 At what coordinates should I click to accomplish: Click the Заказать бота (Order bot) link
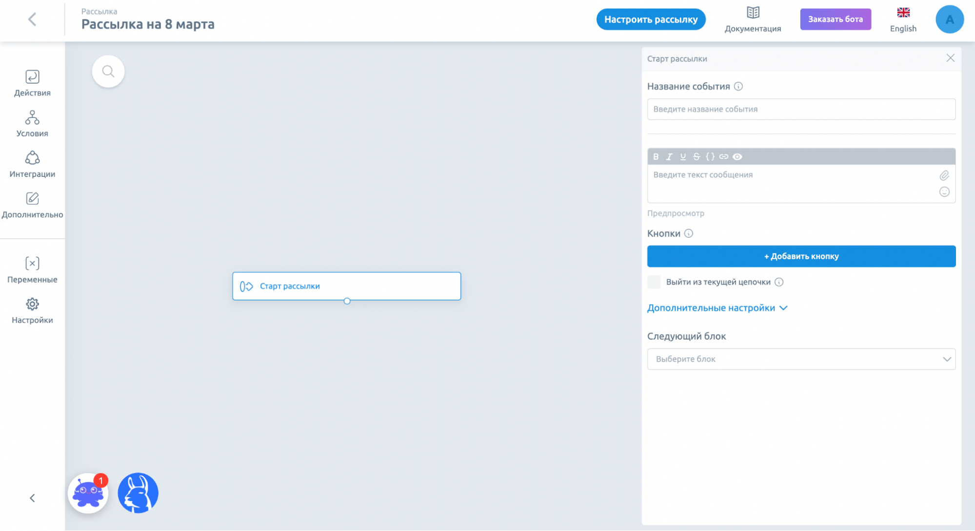click(836, 19)
